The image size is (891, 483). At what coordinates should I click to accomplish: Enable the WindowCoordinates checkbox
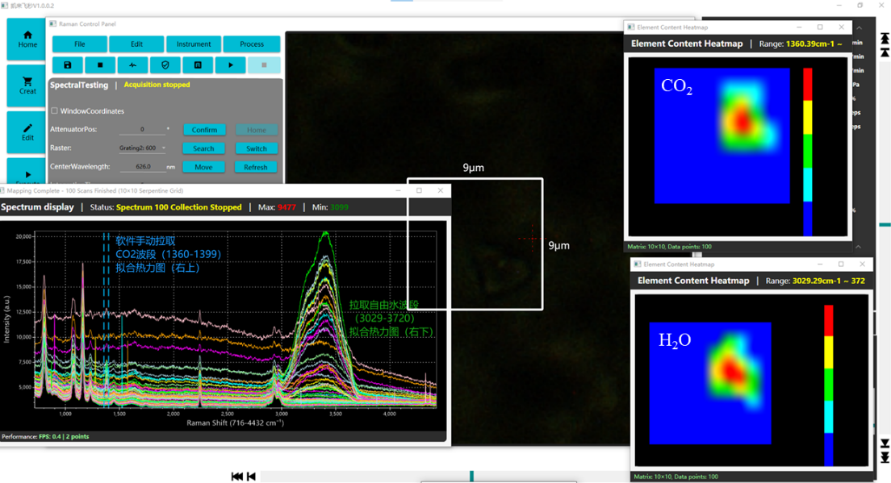(55, 111)
